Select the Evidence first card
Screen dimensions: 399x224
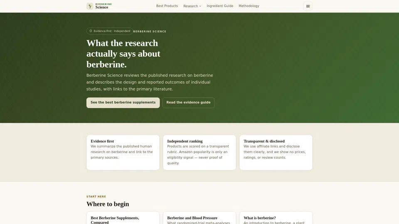(123, 152)
